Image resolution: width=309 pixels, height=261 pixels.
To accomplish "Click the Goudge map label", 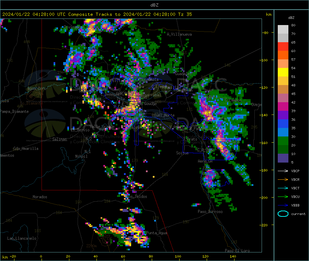I will pos(150,104).
